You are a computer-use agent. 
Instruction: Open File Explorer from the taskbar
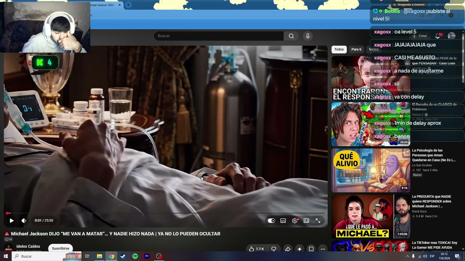pos(99,256)
